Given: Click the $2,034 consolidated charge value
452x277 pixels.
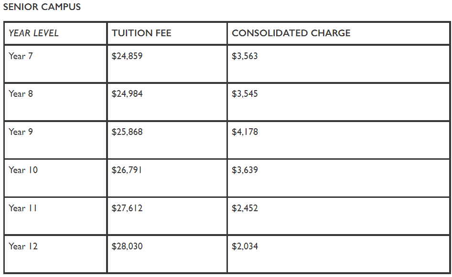Looking at the screenshot, I should click(245, 246).
